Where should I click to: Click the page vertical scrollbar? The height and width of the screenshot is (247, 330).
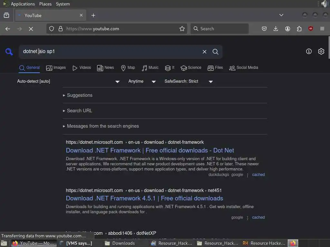coord(329,48)
